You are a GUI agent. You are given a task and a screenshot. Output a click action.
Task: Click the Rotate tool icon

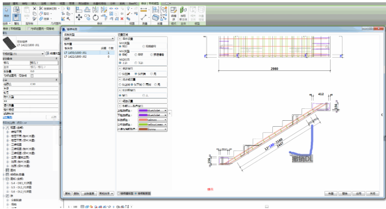95,17
